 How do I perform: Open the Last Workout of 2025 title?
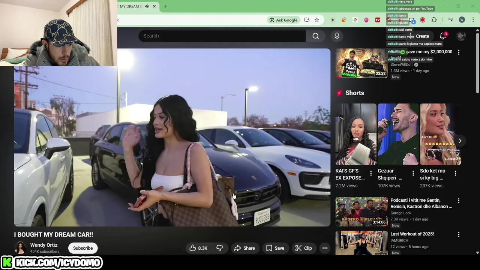[x=412, y=234]
